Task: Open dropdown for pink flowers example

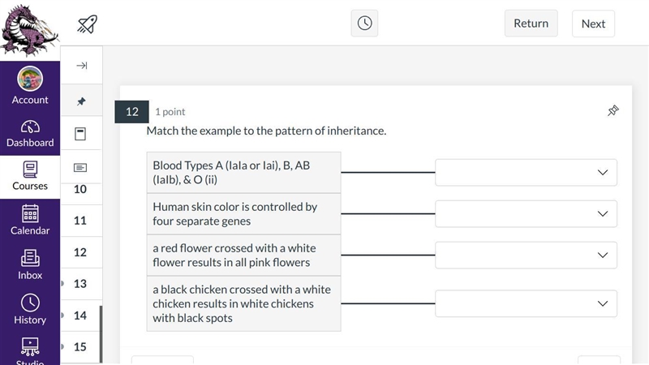Action: point(526,255)
